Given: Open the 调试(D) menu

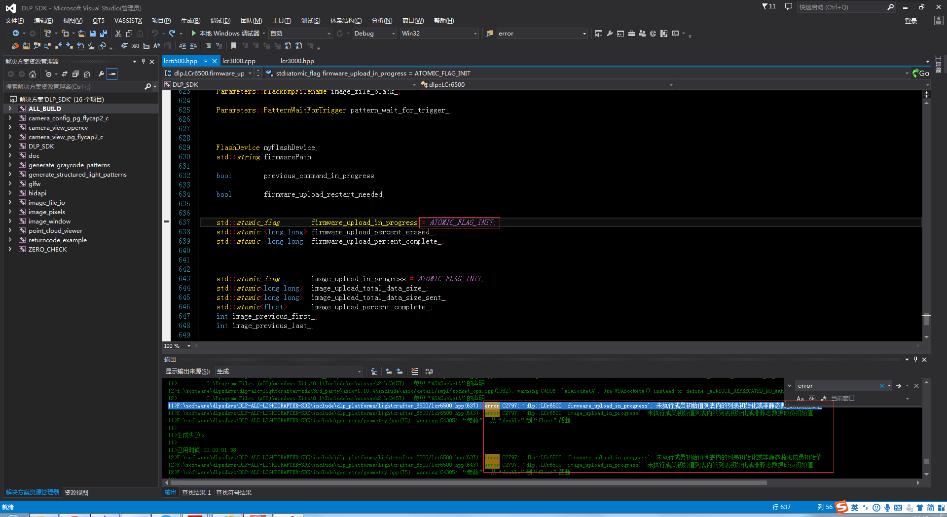Looking at the screenshot, I should (220, 21).
